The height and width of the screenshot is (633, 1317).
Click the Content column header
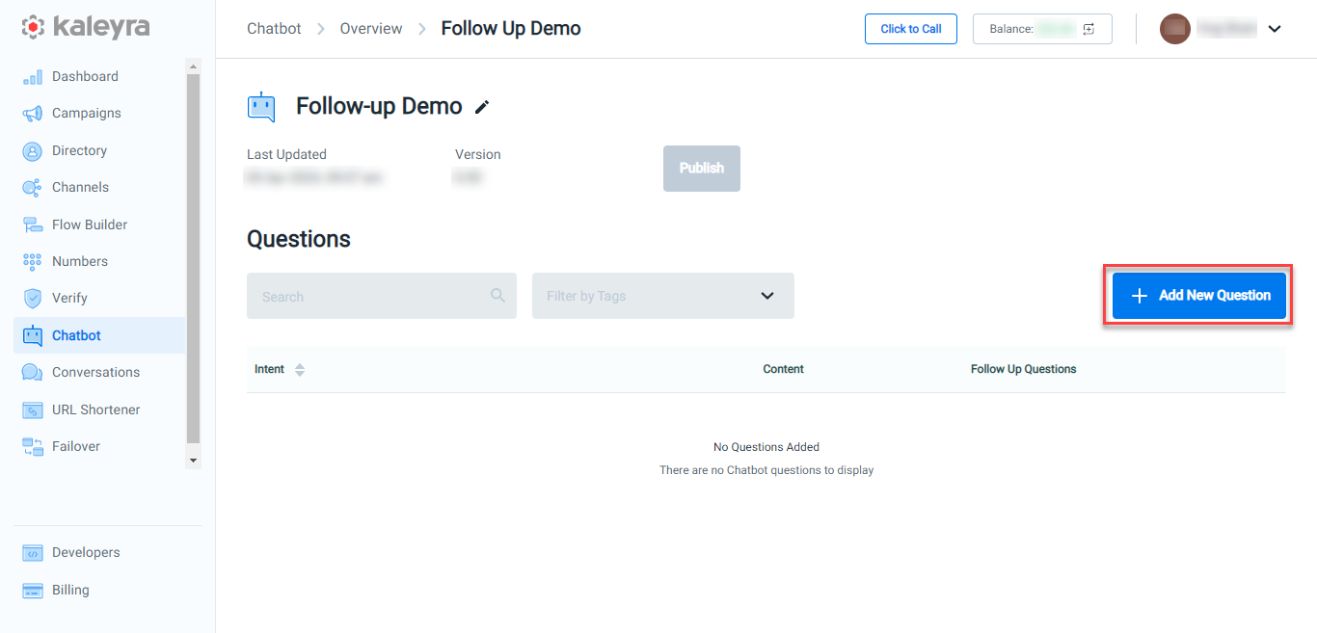784,369
